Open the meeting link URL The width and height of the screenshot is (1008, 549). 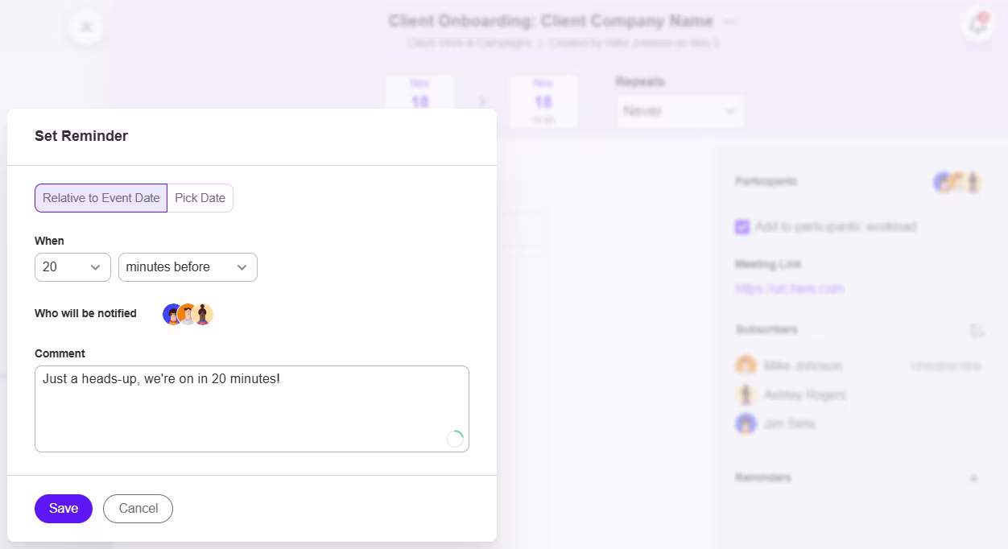(x=790, y=288)
